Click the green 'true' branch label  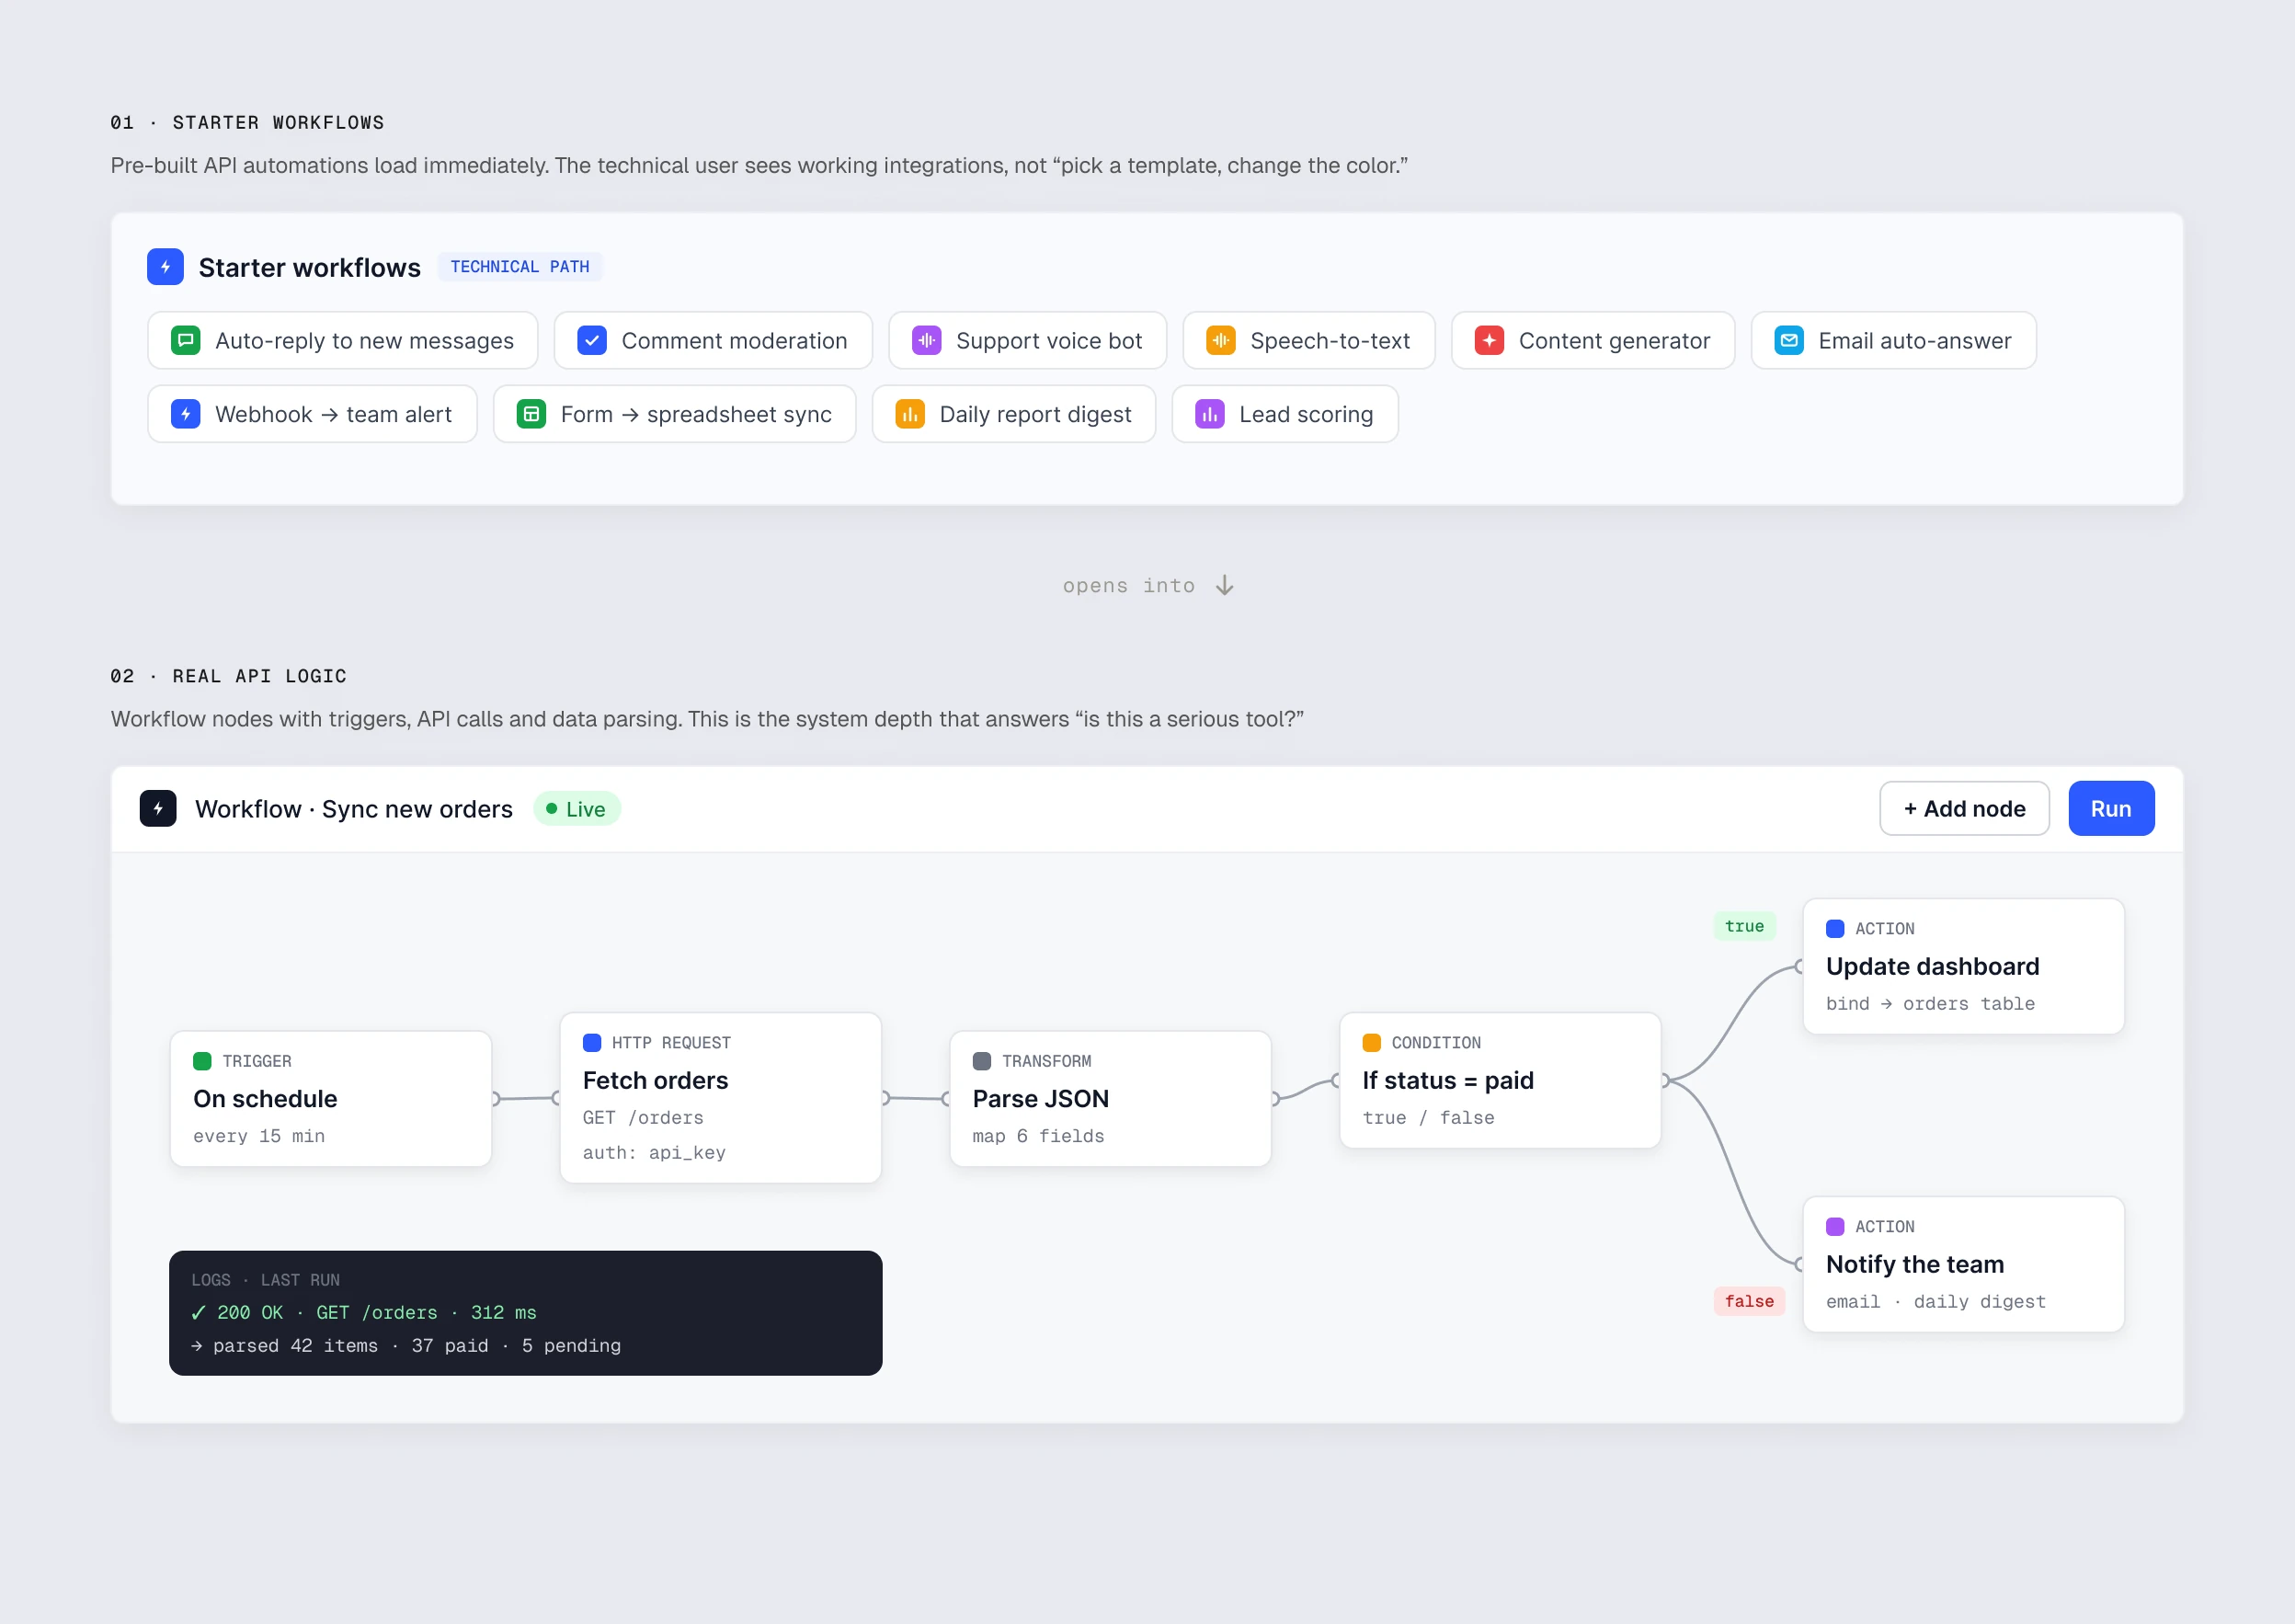pyautogui.click(x=1744, y=926)
